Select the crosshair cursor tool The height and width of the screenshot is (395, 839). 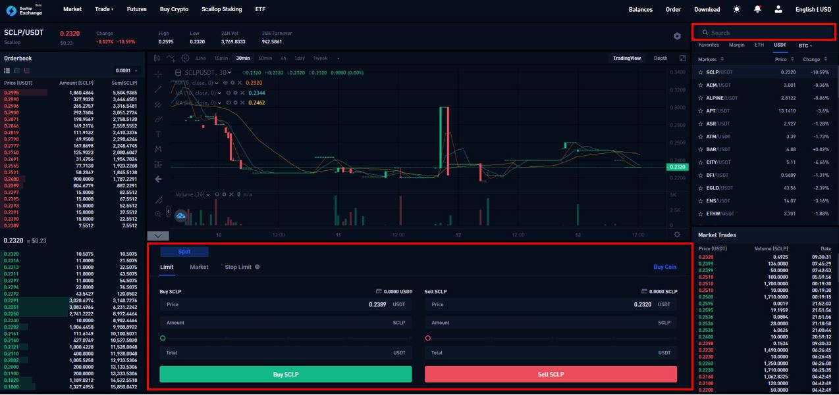(x=158, y=74)
